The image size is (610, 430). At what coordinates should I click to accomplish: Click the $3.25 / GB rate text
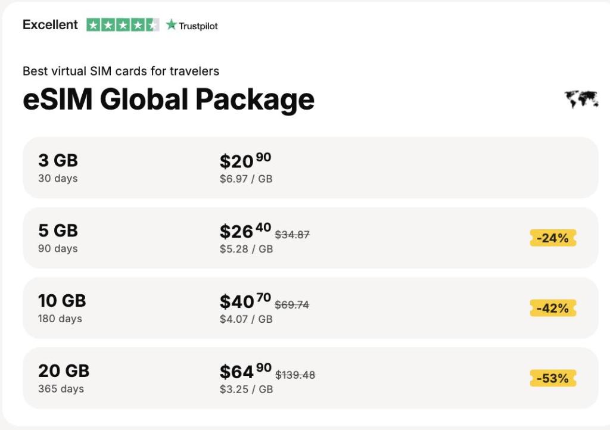click(x=246, y=390)
